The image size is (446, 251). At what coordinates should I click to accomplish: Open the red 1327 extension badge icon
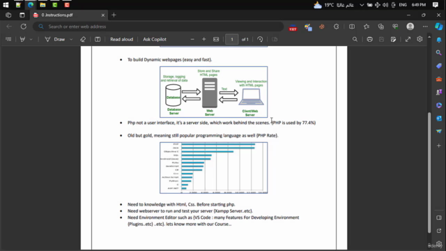click(293, 27)
